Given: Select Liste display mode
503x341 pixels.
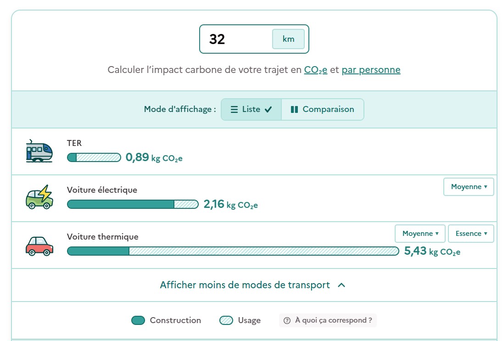Looking at the screenshot, I should pyautogui.click(x=251, y=109).
